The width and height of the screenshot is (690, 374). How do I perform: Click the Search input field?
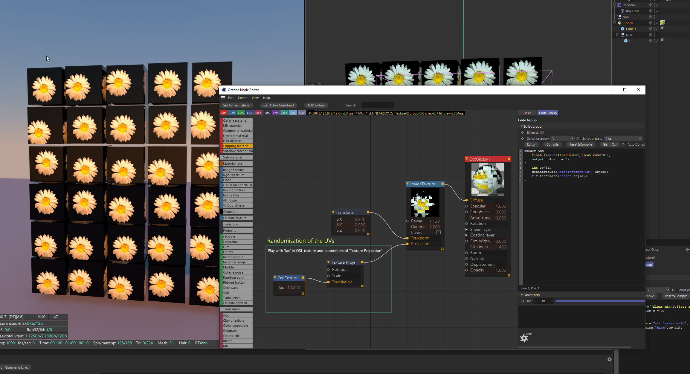378,105
